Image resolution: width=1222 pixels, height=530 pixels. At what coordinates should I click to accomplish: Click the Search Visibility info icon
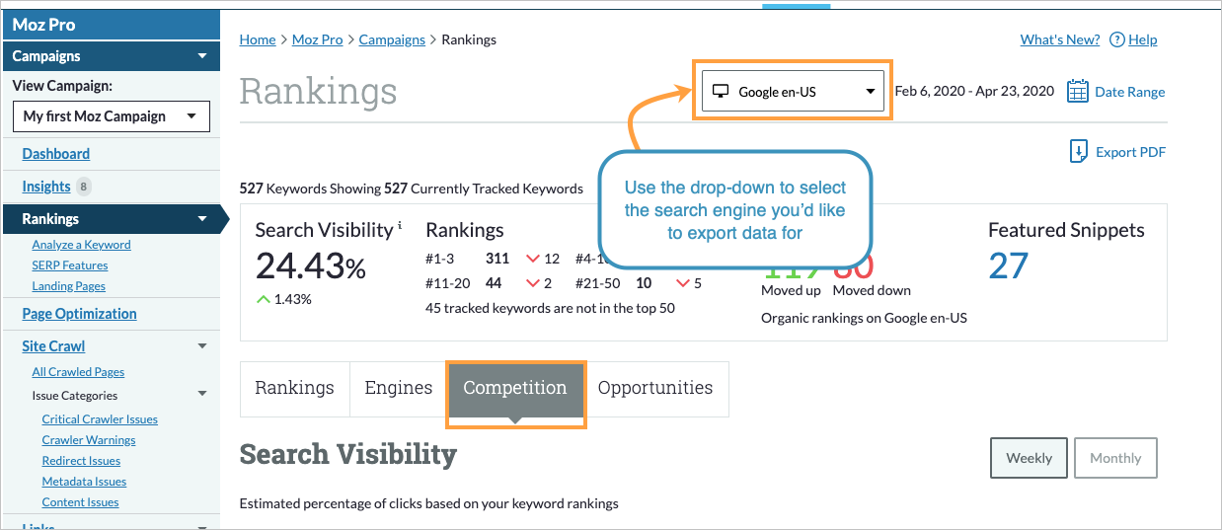pos(400,226)
